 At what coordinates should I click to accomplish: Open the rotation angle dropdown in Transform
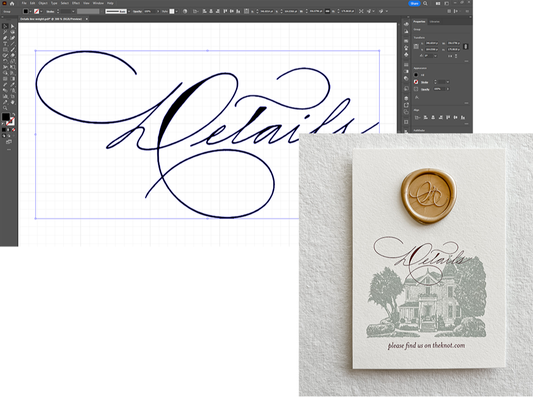435,56
